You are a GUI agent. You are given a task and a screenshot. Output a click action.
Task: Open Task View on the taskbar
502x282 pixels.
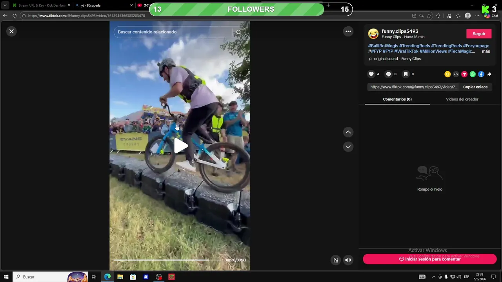[94, 277]
